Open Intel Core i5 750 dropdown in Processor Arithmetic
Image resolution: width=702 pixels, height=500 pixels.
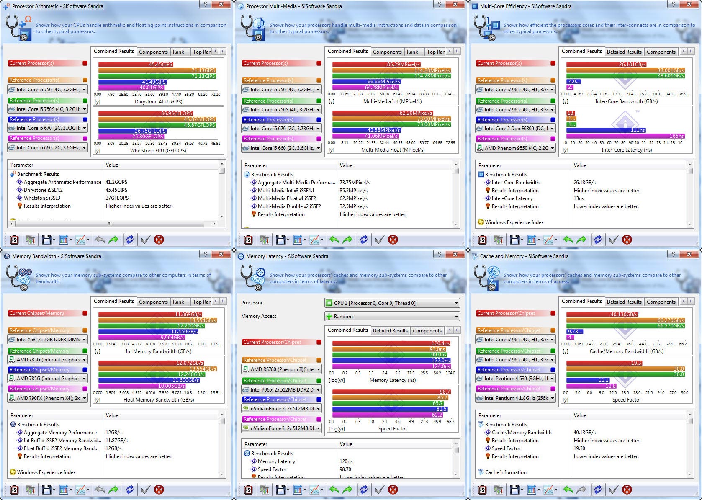tap(47, 90)
